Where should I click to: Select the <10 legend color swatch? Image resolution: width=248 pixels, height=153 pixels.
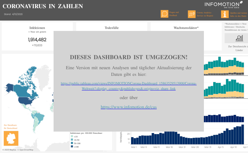point(72,136)
